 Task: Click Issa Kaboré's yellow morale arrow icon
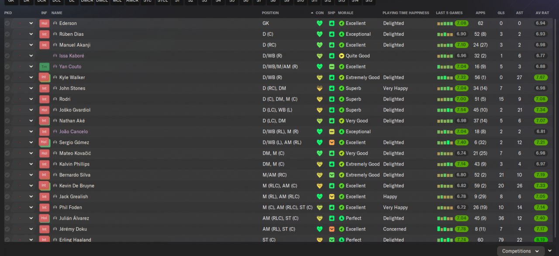pyautogui.click(x=342, y=56)
